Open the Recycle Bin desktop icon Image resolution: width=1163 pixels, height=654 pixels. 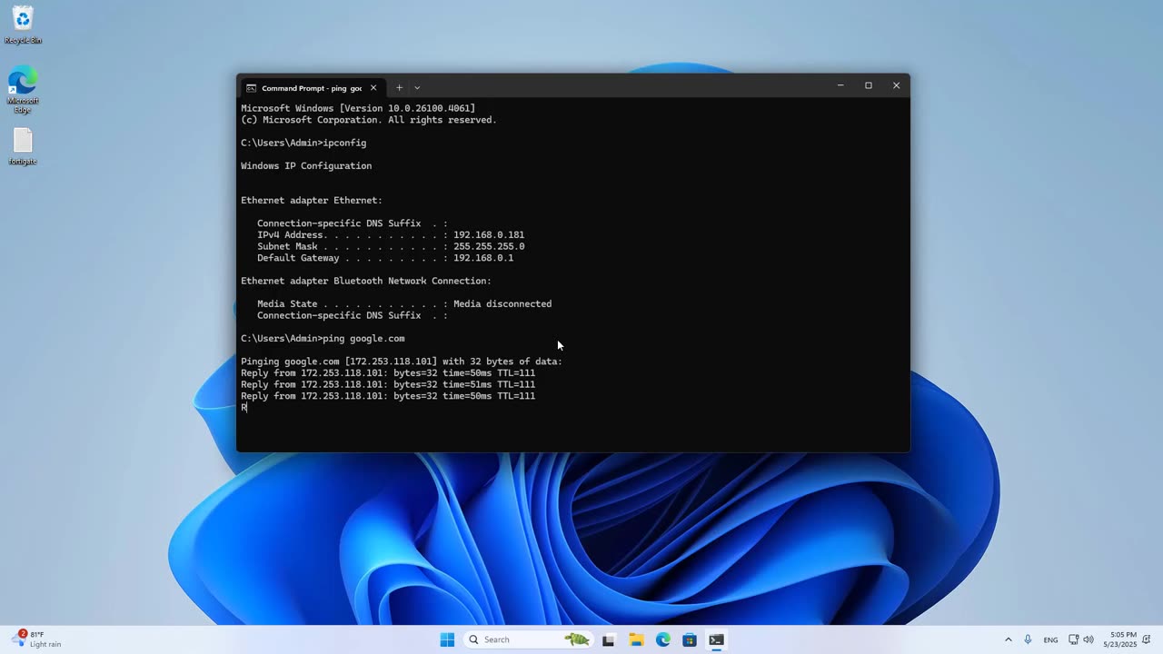[x=23, y=25]
